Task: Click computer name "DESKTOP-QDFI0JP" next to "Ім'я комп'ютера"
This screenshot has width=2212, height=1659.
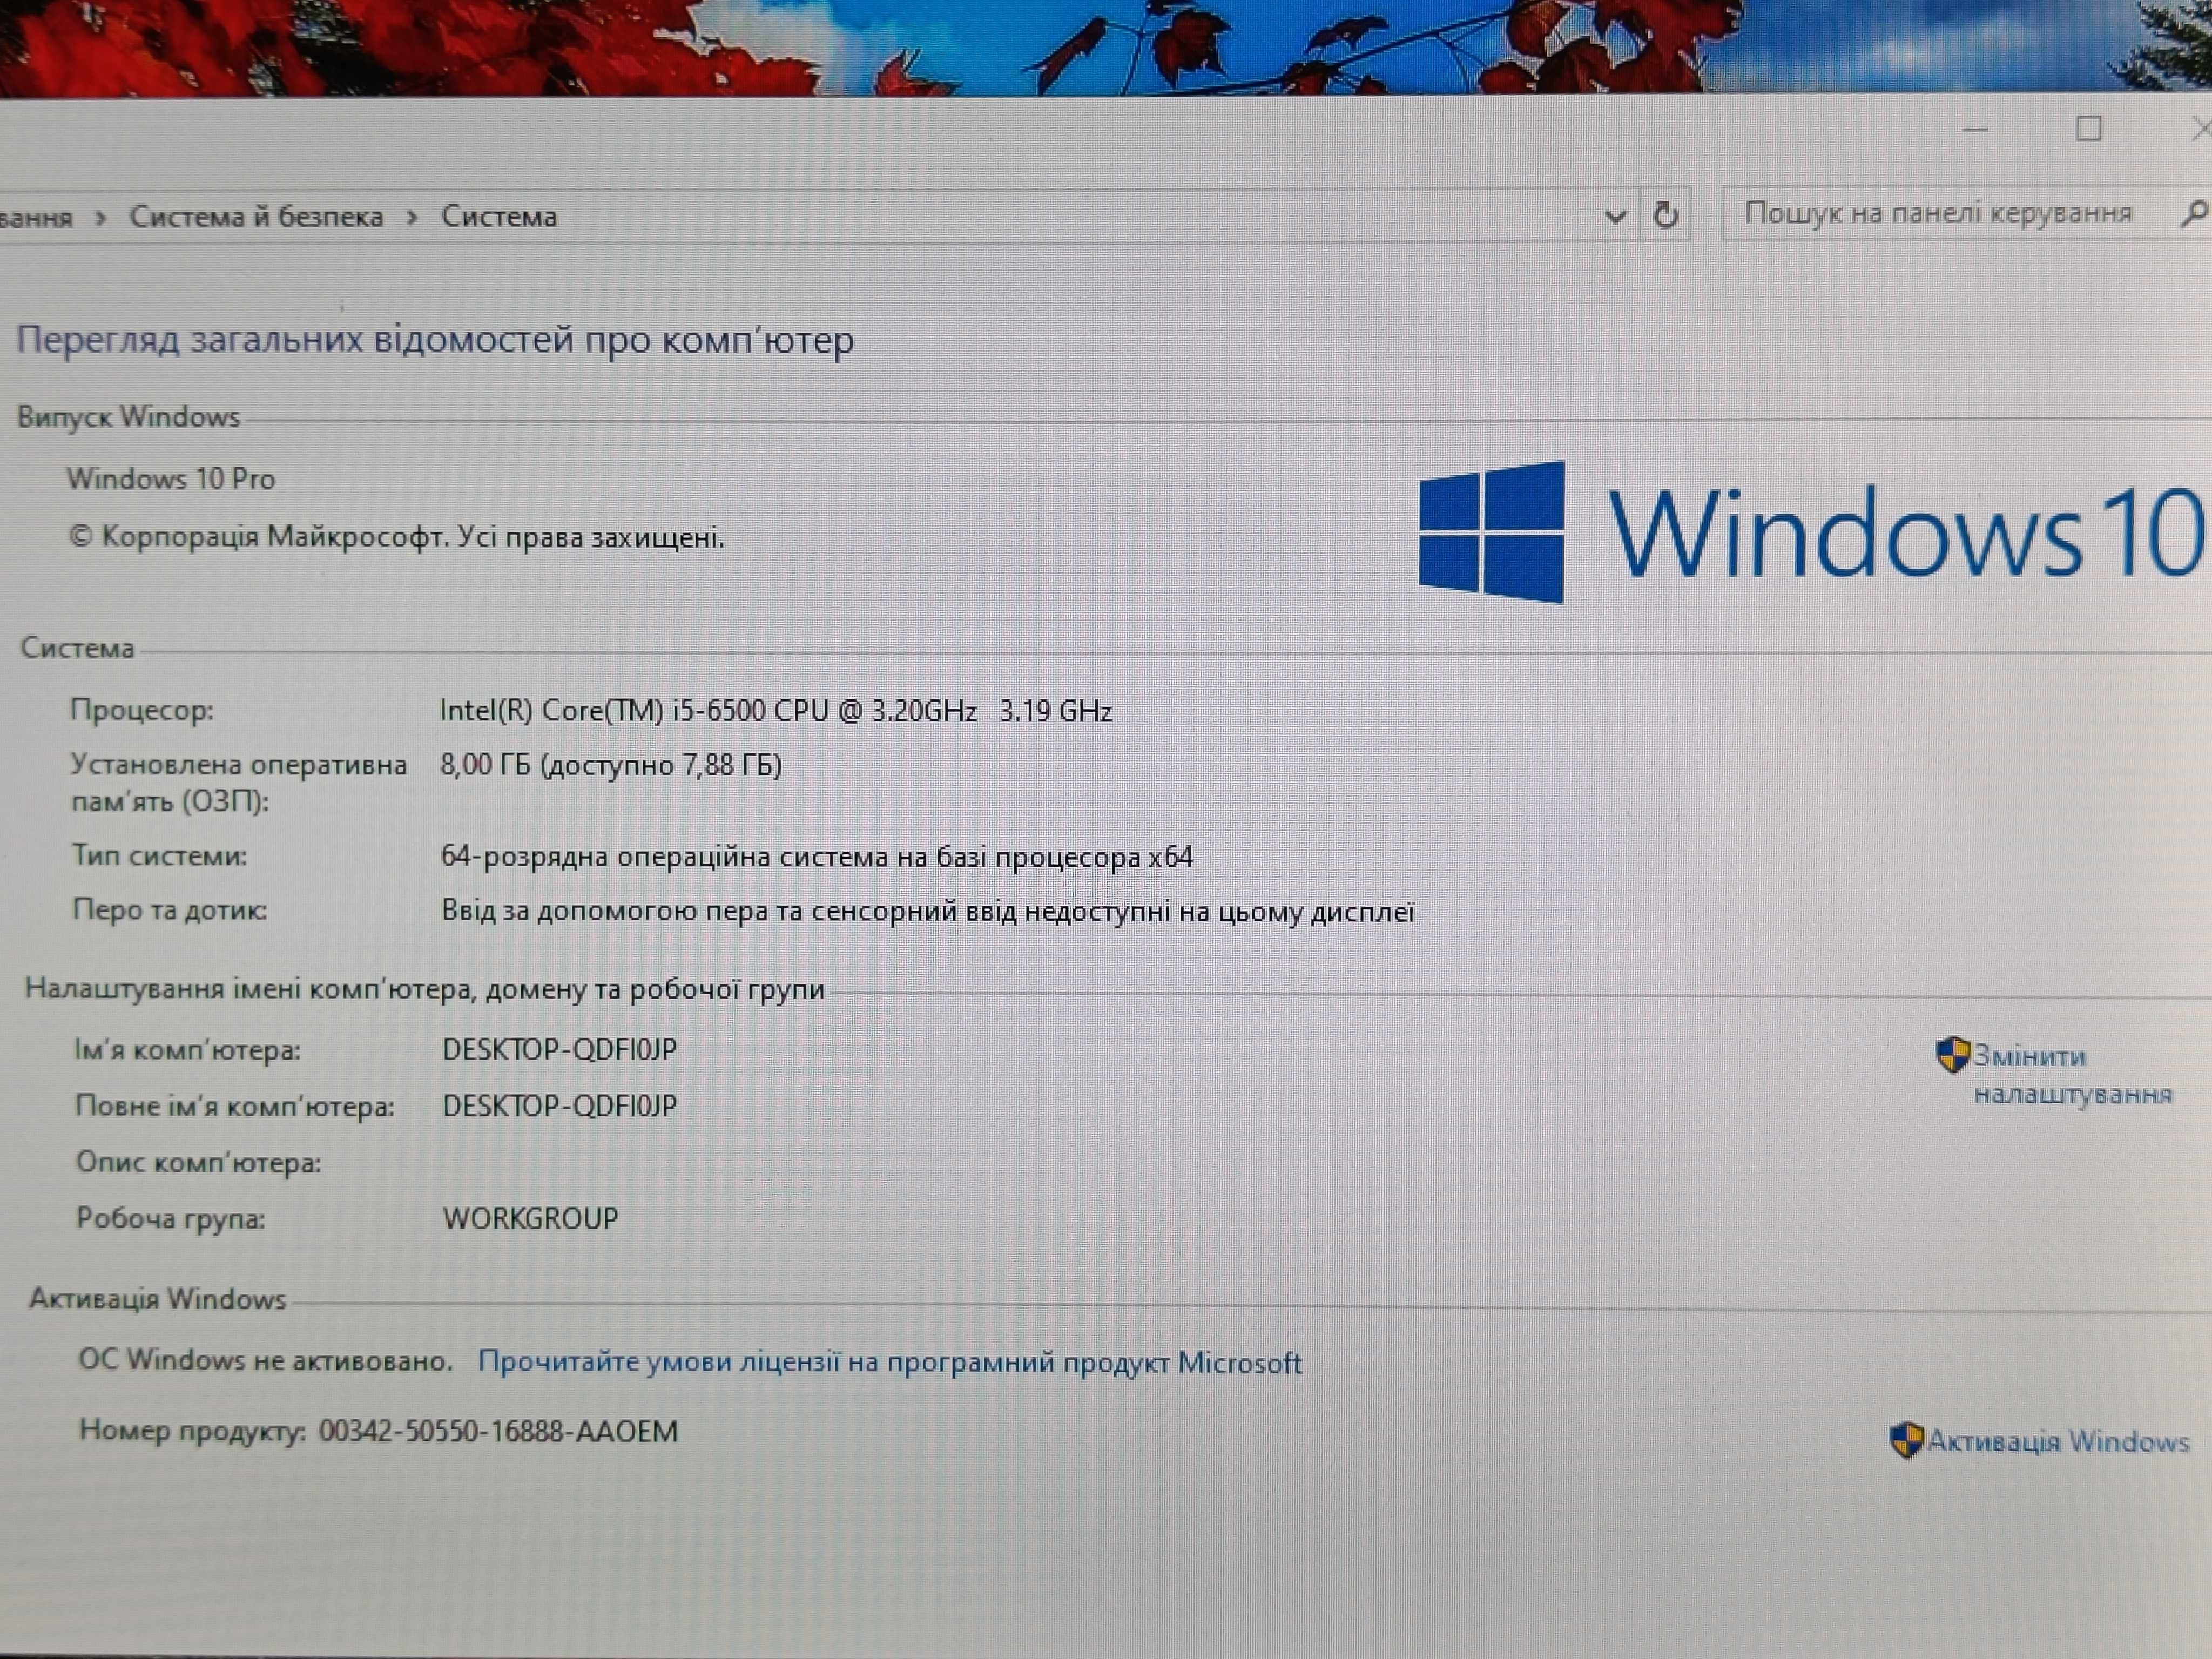Action: point(560,1049)
